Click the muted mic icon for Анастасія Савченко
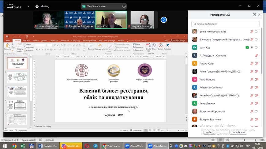 (x=252, y=88)
